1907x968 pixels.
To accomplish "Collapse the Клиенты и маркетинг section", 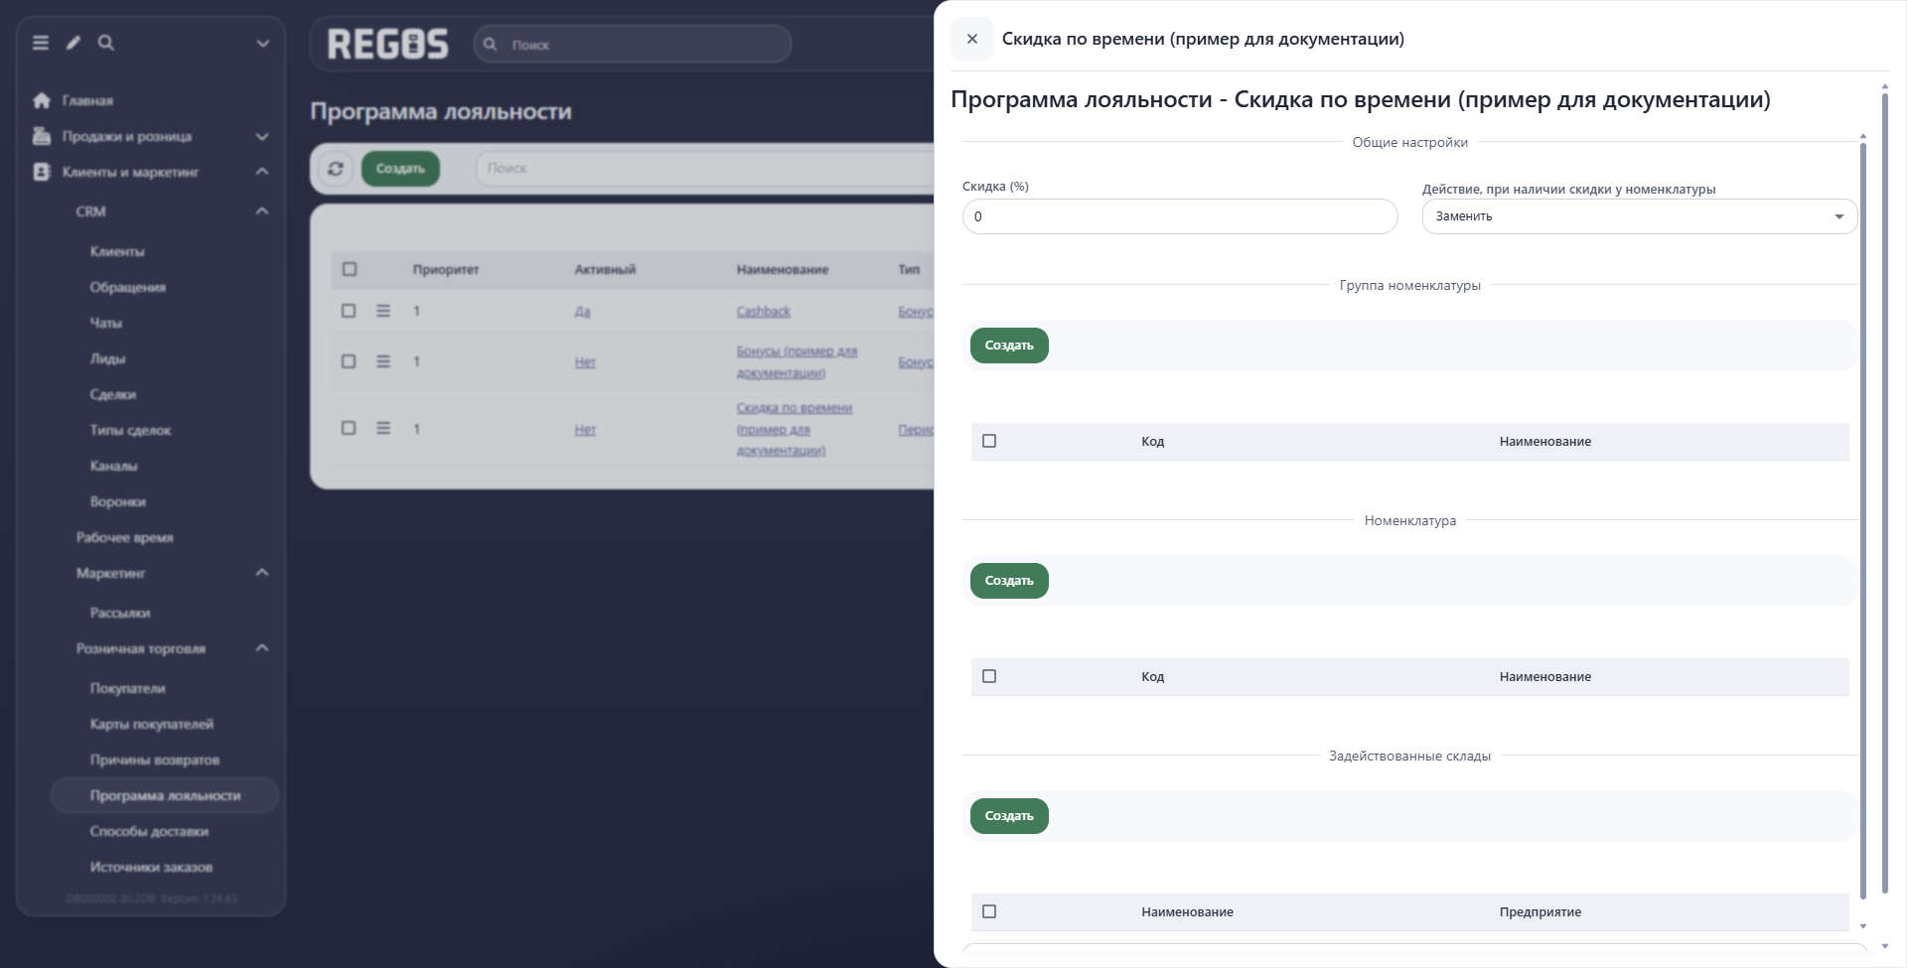I will pyautogui.click(x=262, y=172).
